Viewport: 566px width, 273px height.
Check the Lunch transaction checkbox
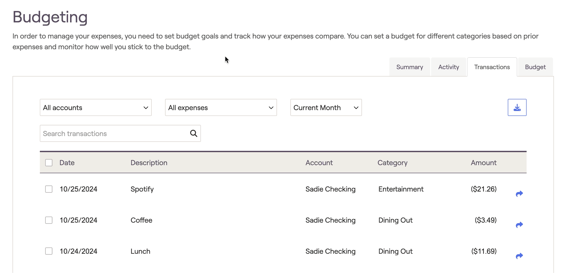(x=49, y=251)
